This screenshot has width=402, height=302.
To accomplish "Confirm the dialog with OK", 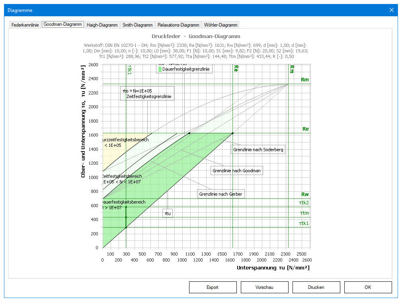I will point(368,287).
